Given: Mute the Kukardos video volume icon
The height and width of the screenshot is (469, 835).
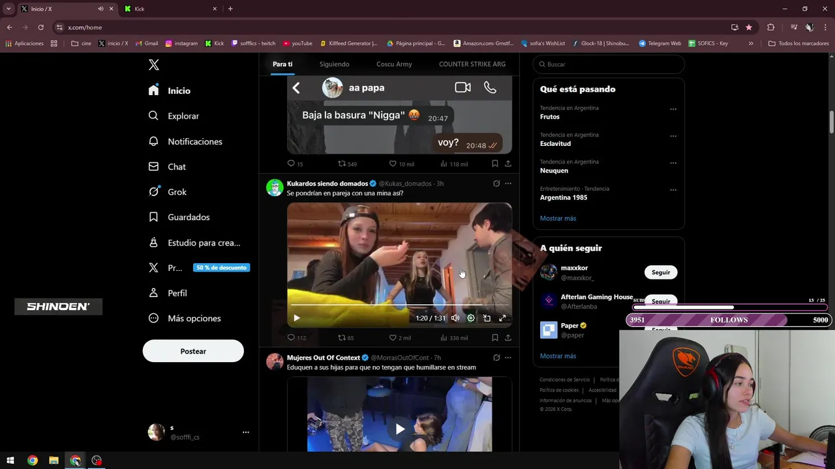Looking at the screenshot, I should pyautogui.click(x=455, y=318).
